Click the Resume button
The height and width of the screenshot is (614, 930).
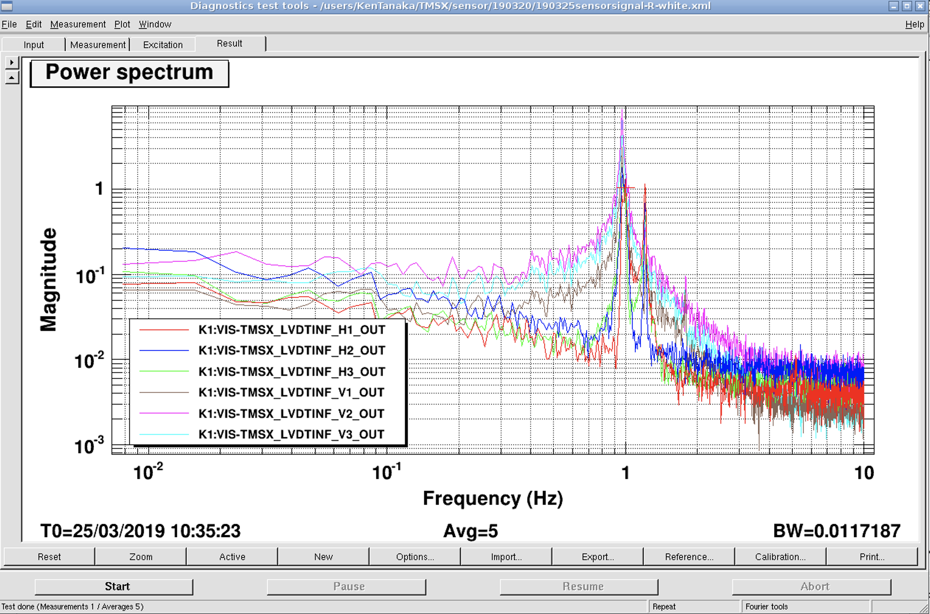point(579,587)
